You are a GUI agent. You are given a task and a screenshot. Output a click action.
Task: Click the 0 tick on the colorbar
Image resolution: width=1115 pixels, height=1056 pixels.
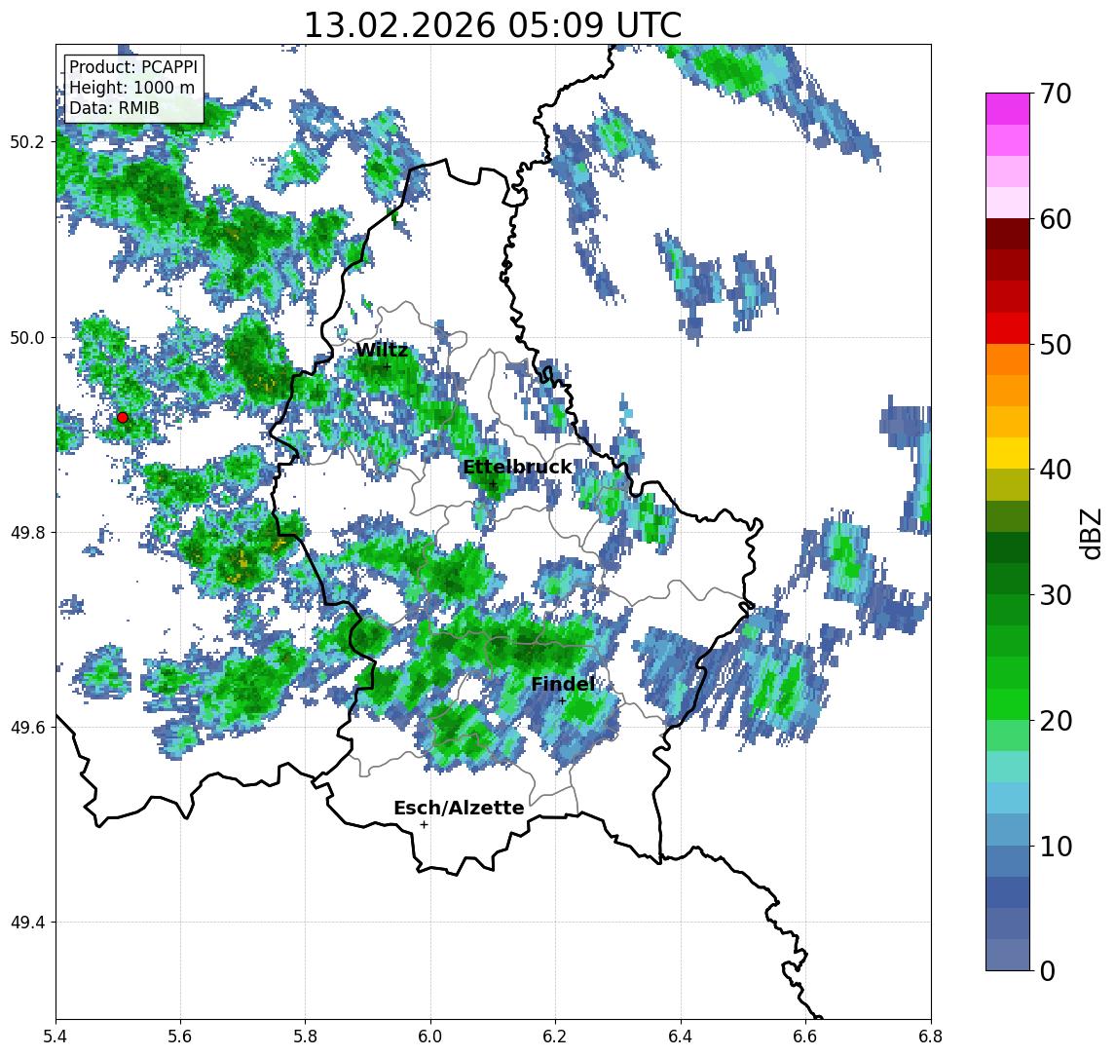click(x=1048, y=970)
